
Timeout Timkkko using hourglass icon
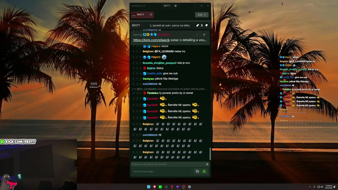137,93
